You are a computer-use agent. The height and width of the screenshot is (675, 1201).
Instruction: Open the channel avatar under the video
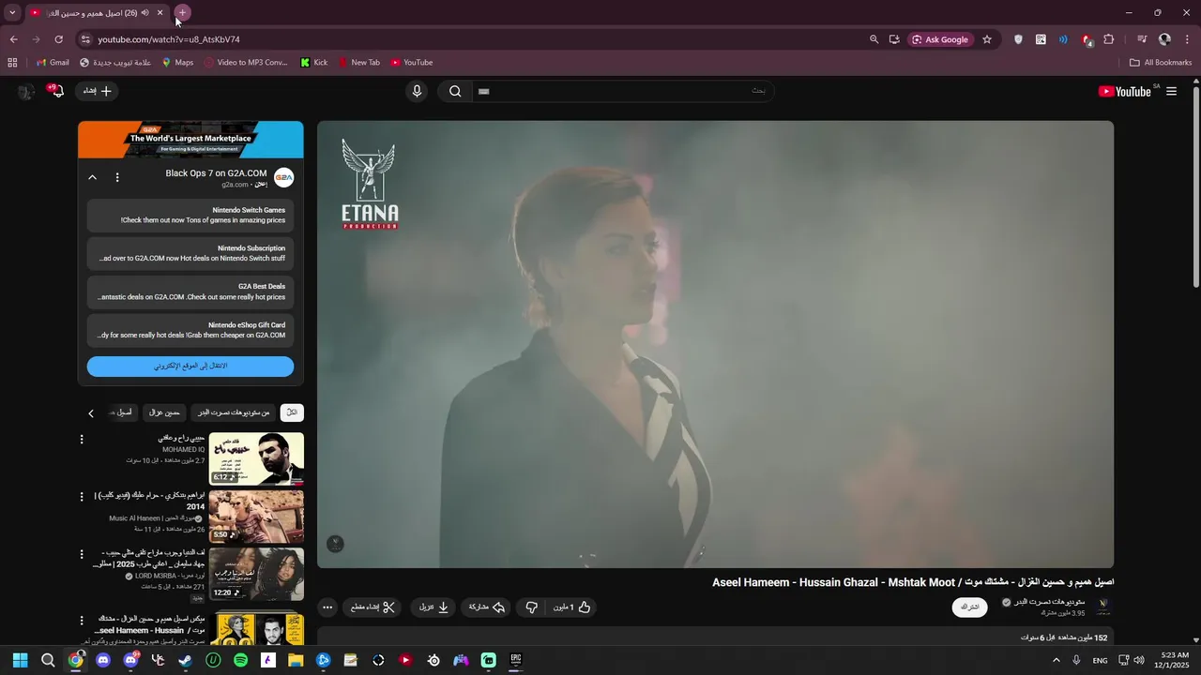tap(1103, 607)
